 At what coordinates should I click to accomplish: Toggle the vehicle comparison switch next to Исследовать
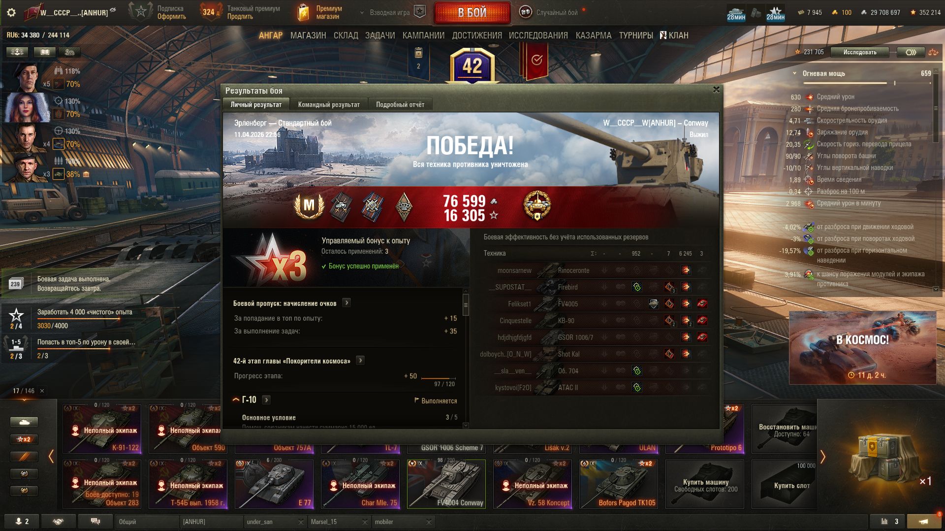click(x=911, y=52)
